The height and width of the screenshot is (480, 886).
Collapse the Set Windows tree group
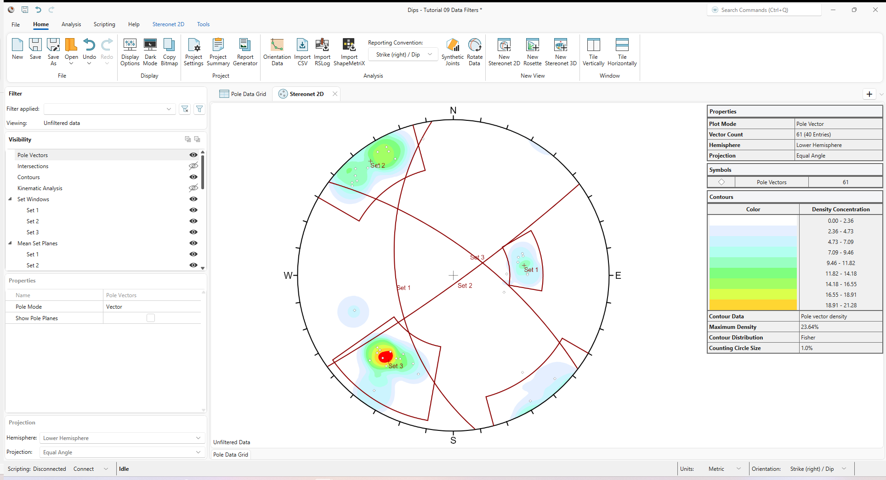10,199
